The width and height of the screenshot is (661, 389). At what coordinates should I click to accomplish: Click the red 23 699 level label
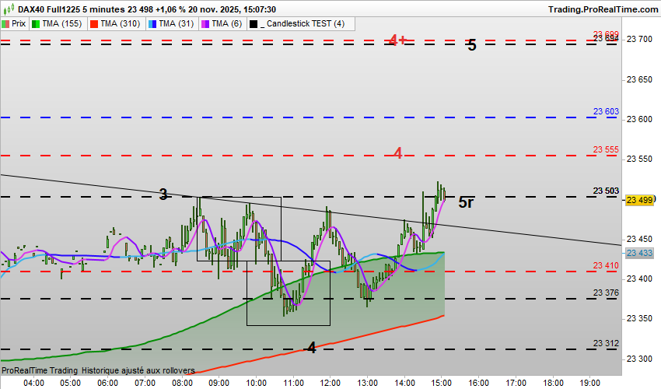pos(606,34)
